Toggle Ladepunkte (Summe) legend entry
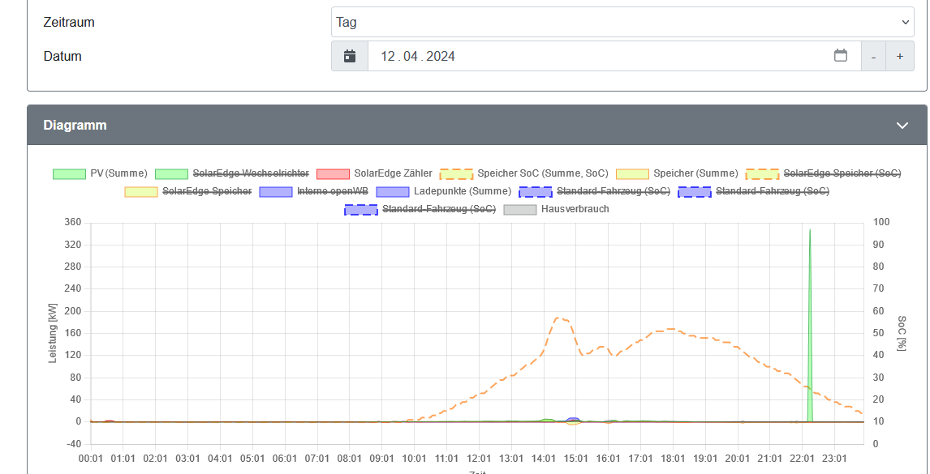The height and width of the screenshot is (474, 930). (444, 191)
